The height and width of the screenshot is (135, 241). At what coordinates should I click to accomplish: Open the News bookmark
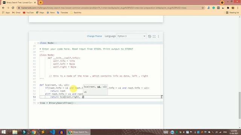(x=50, y=12)
